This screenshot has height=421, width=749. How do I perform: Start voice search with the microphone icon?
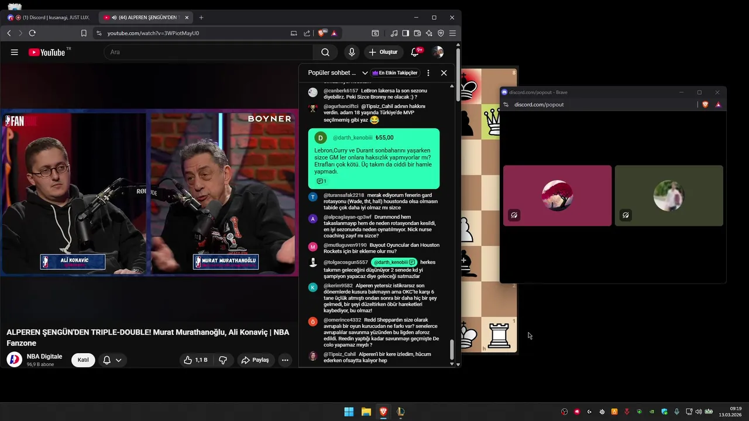pos(352,52)
